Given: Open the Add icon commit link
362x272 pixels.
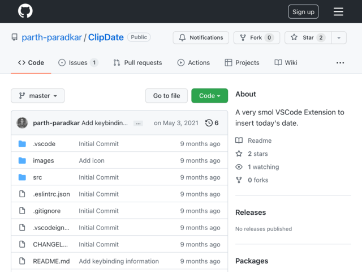Looking at the screenshot, I should pos(92,160).
